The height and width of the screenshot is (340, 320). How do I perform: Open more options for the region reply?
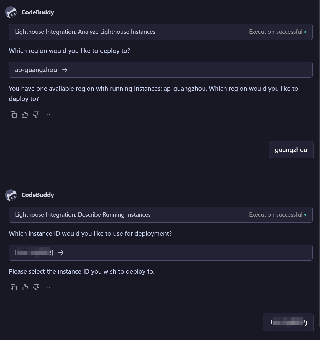pos(47,115)
